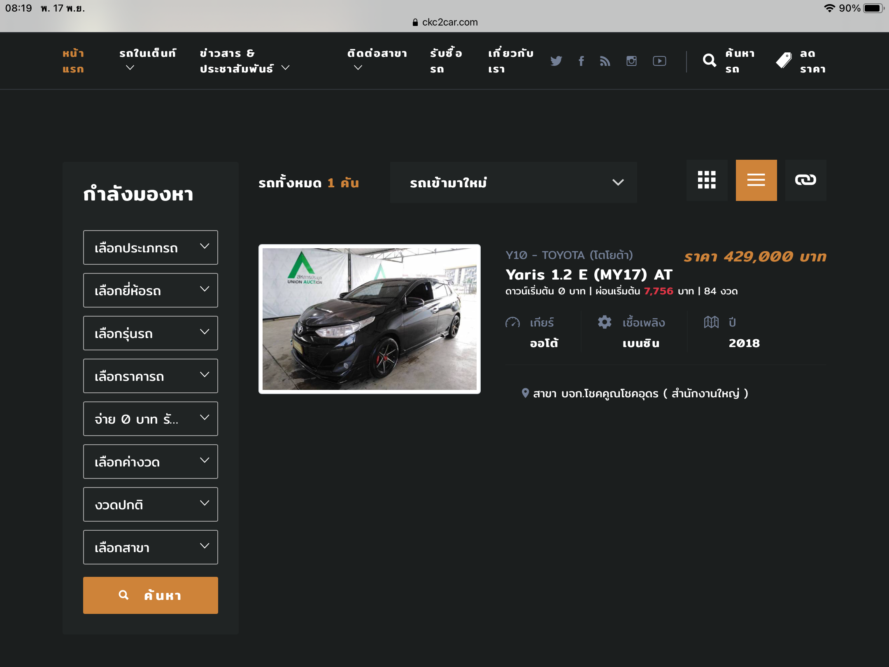Click the search magnifier icon in header
This screenshot has width=889, height=667.
coord(709,61)
